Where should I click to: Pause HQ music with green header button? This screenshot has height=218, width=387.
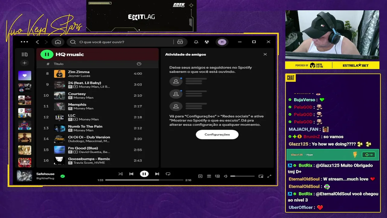[47, 54]
